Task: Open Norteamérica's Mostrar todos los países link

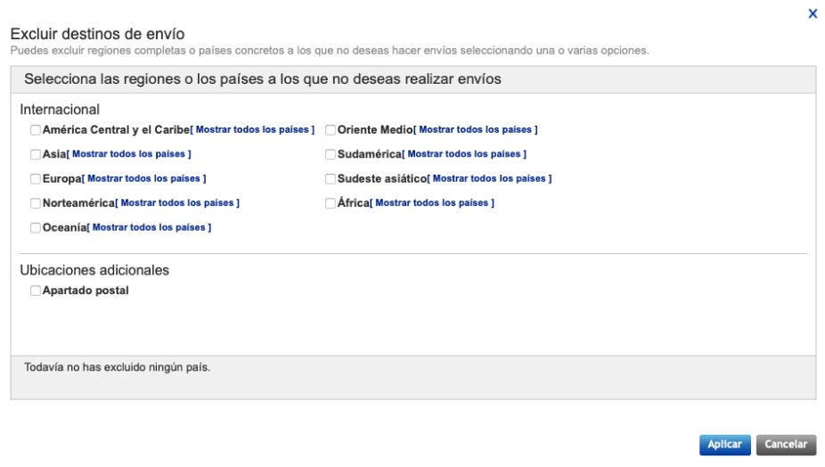Action: [177, 202]
